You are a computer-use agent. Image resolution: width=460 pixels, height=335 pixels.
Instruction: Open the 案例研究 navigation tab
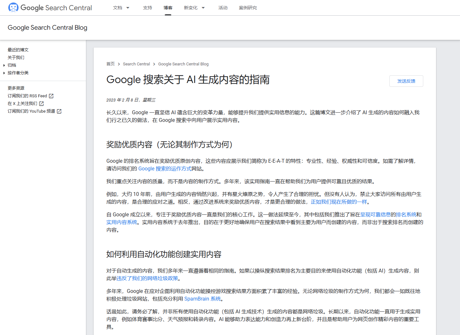point(248,8)
